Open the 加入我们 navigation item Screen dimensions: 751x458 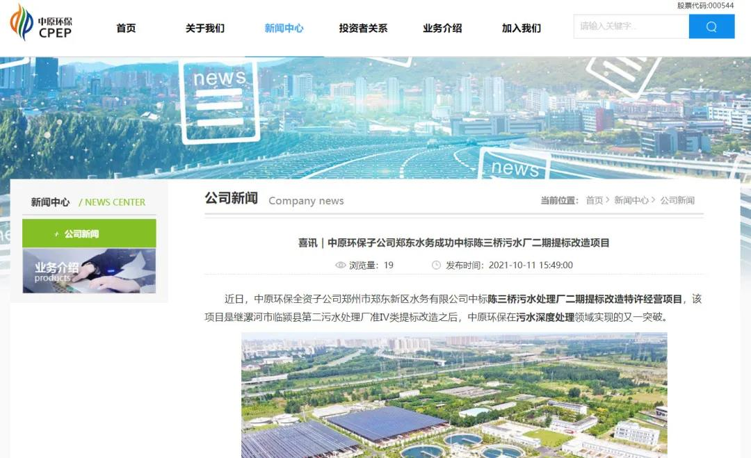tap(521, 28)
